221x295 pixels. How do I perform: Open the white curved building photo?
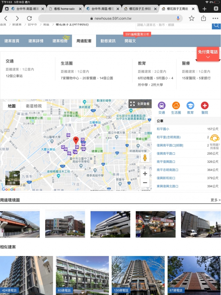pyautogui.click(x=110, y=224)
